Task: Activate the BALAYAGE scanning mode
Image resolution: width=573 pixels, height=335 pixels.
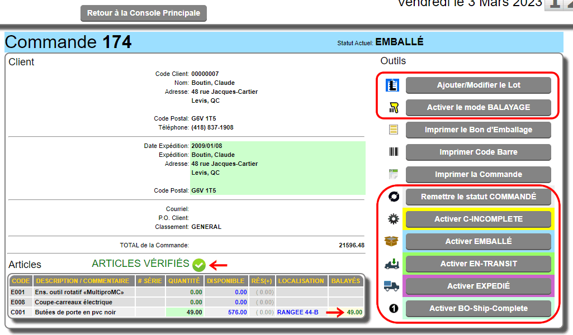Action: click(479, 107)
